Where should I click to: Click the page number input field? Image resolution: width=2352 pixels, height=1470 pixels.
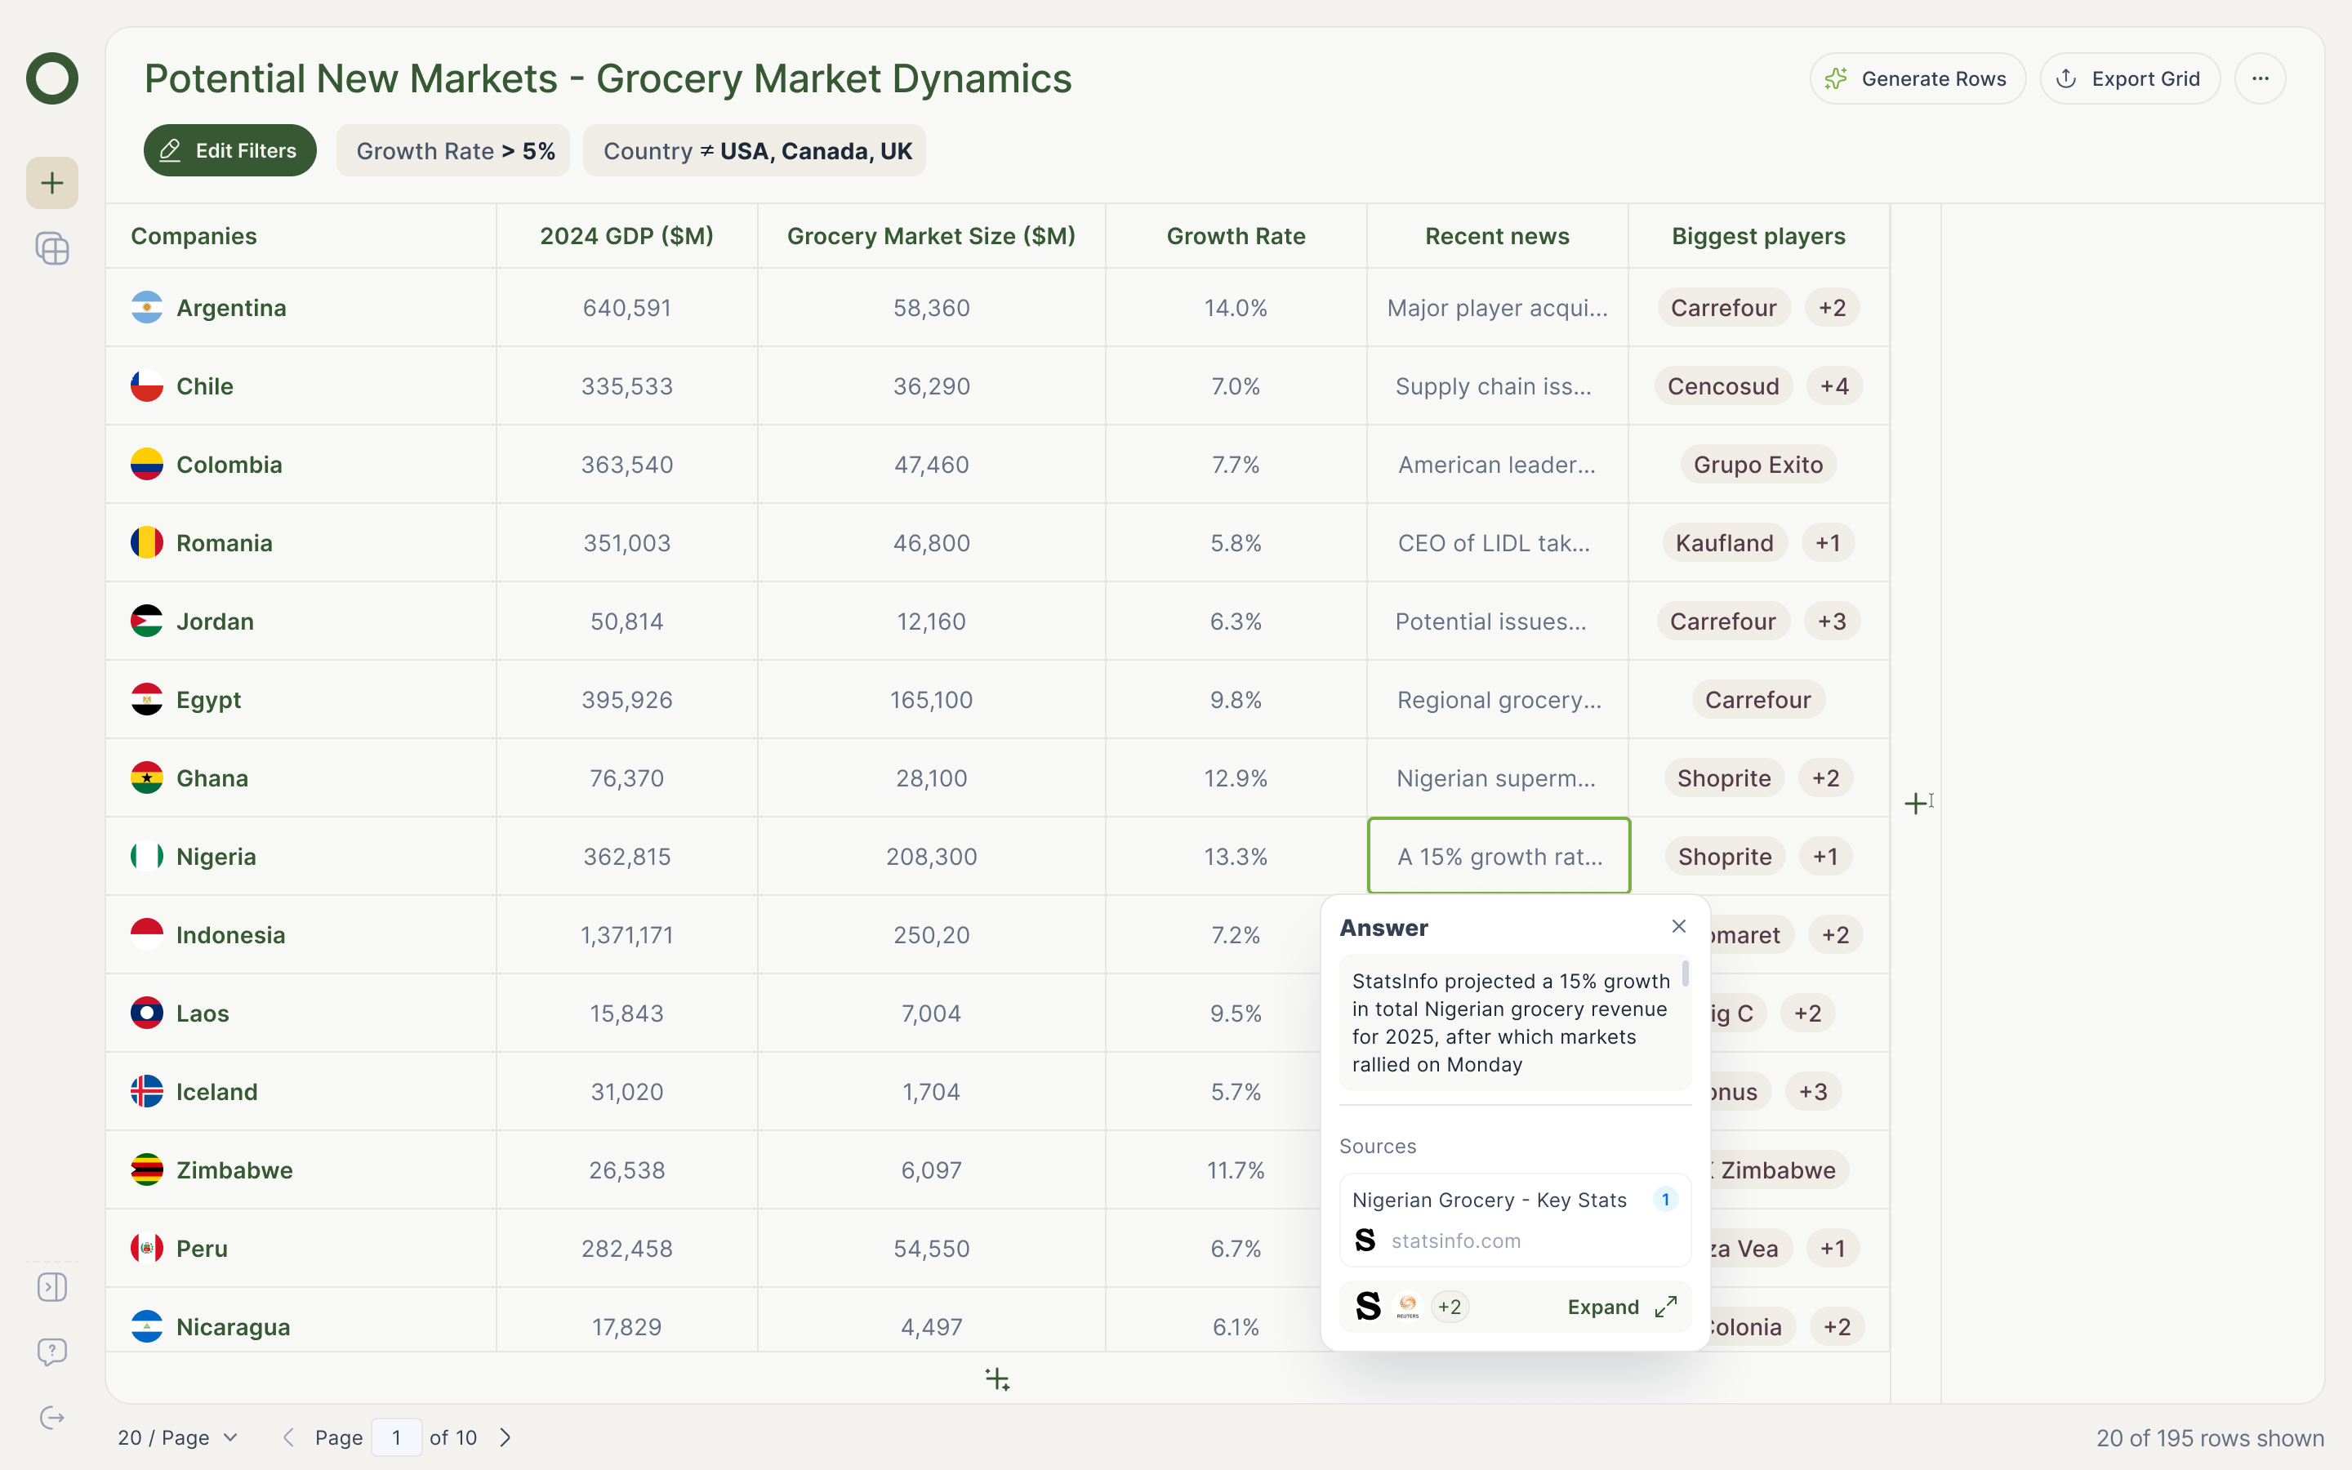tap(395, 1437)
